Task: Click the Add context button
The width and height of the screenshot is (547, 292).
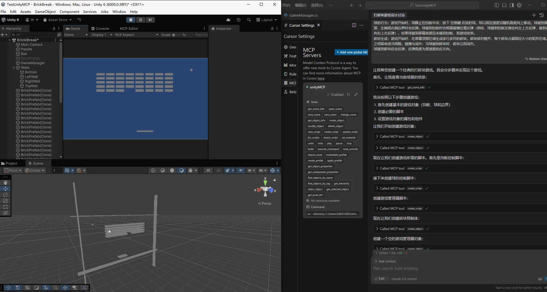Action: 385,261
